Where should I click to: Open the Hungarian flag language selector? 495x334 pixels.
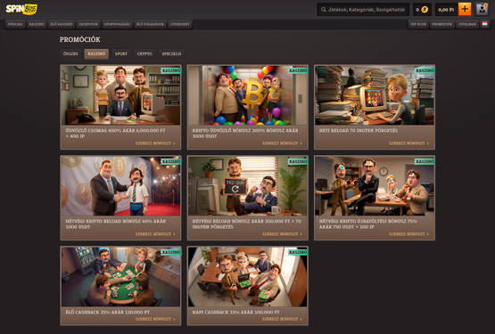point(484,24)
